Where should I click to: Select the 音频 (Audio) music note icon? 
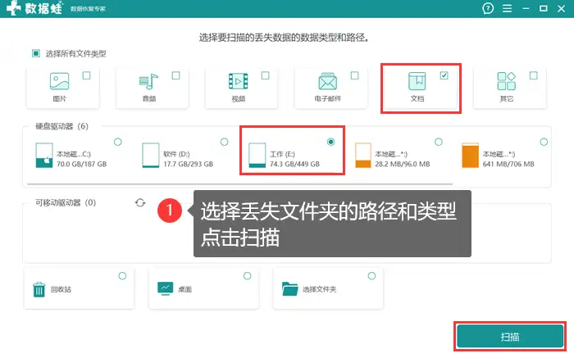[x=148, y=81]
